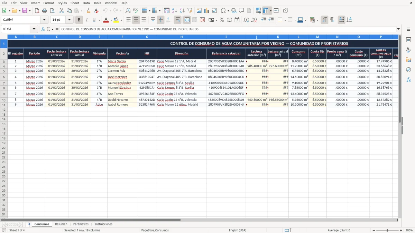The height and width of the screenshot is (233, 415).
Task: Toggle Center Horizontally alignment
Action: 136,20
